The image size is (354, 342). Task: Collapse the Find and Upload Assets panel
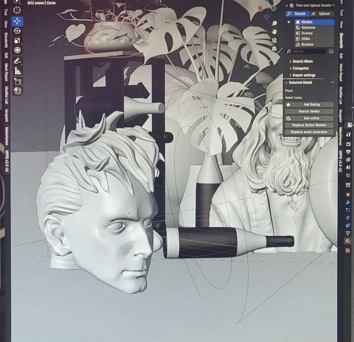click(x=286, y=5)
